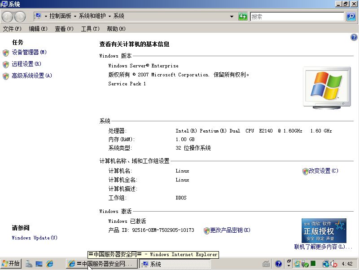The image size is (359, 270).
Task: Launch Server Manager from quick launch
Action: [x=29, y=264]
